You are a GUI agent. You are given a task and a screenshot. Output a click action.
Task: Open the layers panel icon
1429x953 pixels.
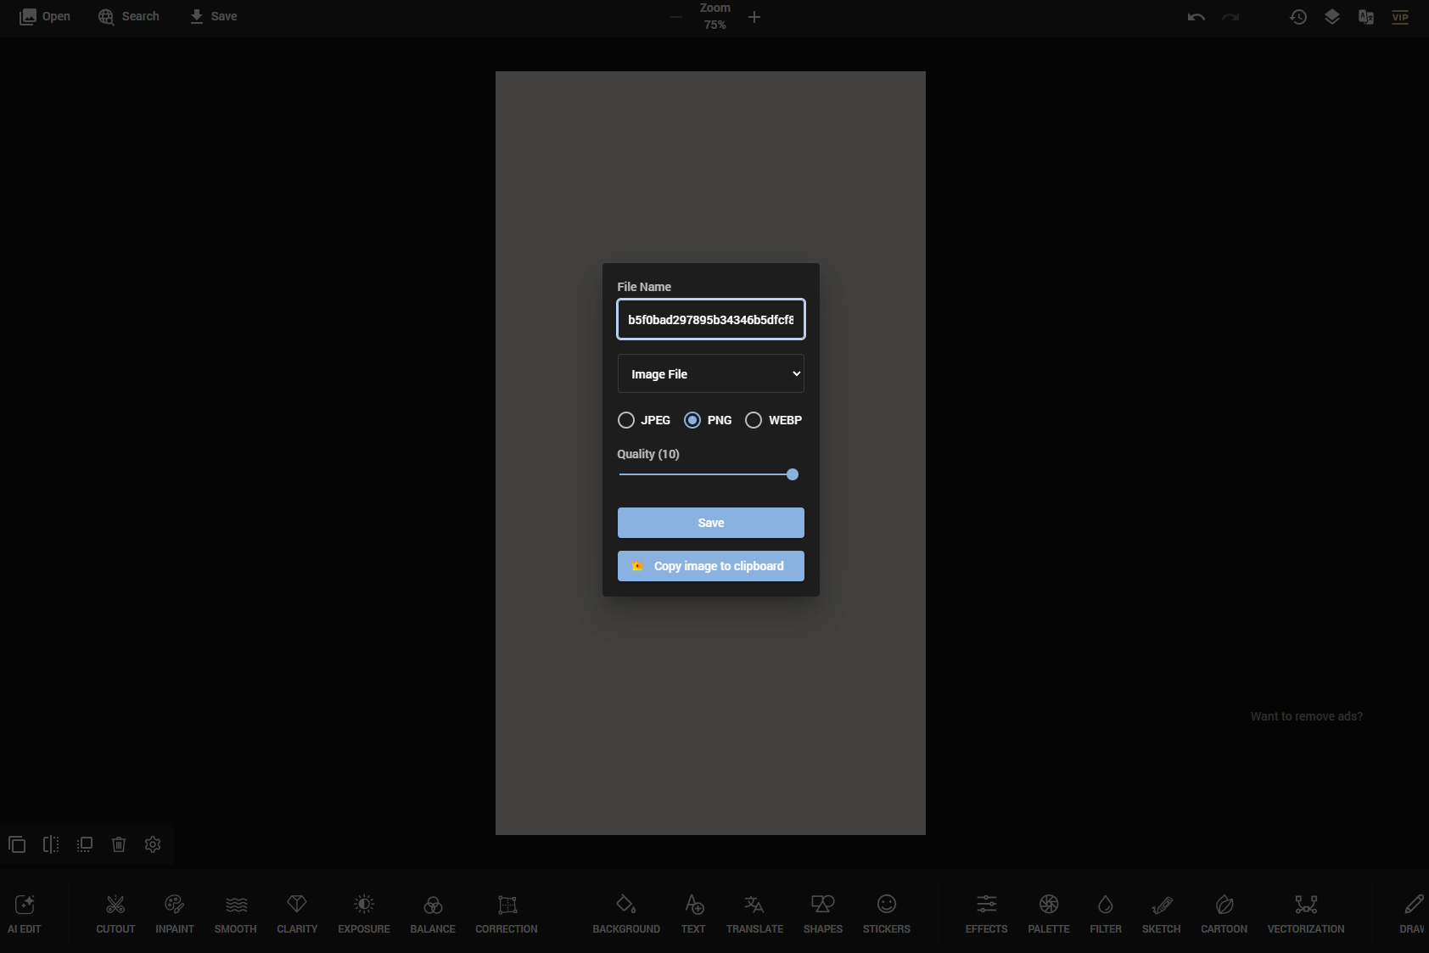[1332, 17]
